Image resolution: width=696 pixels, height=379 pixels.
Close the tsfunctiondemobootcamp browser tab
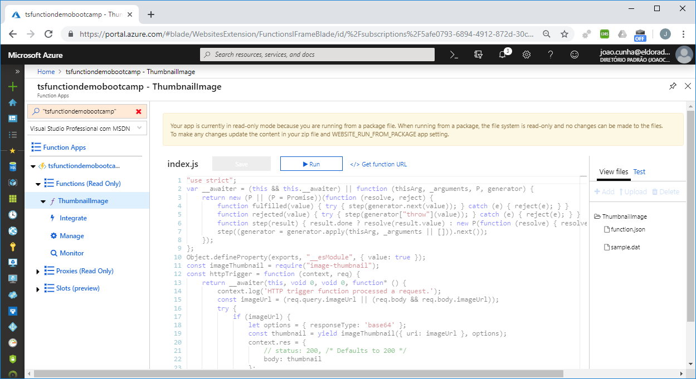[129, 14]
